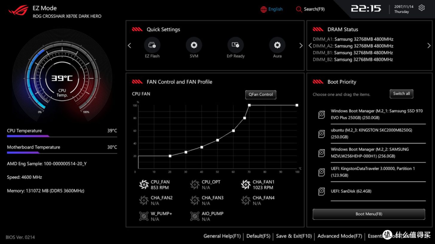Toggle the SVM quick setting icon
The width and height of the screenshot is (435, 244).
194,45
